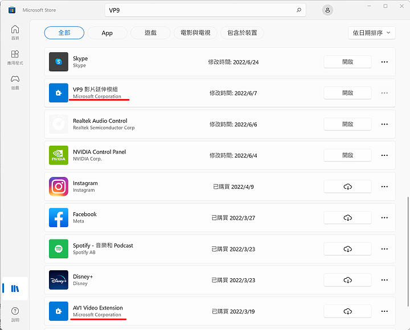Click Realtek Semiconductor Corp publisher text
Viewport: 410px width, 330px height.
(104, 127)
